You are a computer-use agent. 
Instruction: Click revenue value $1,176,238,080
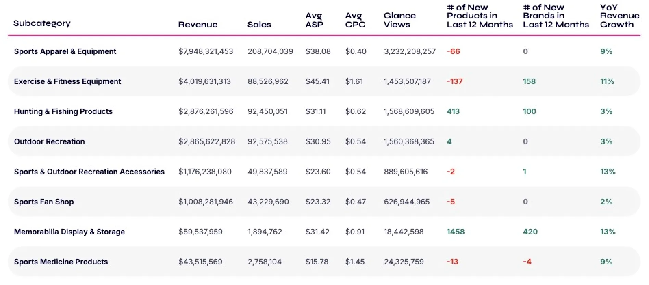[205, 172]
